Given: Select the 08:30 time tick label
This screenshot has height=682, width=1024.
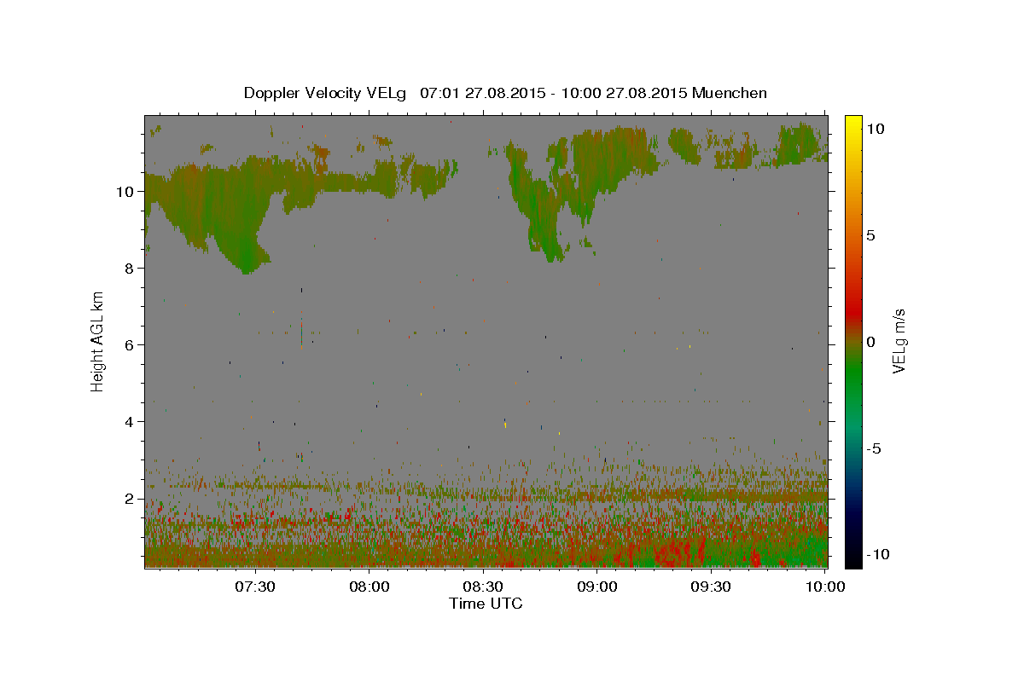Looking at the screenshot, I should (x=483, y=587).
